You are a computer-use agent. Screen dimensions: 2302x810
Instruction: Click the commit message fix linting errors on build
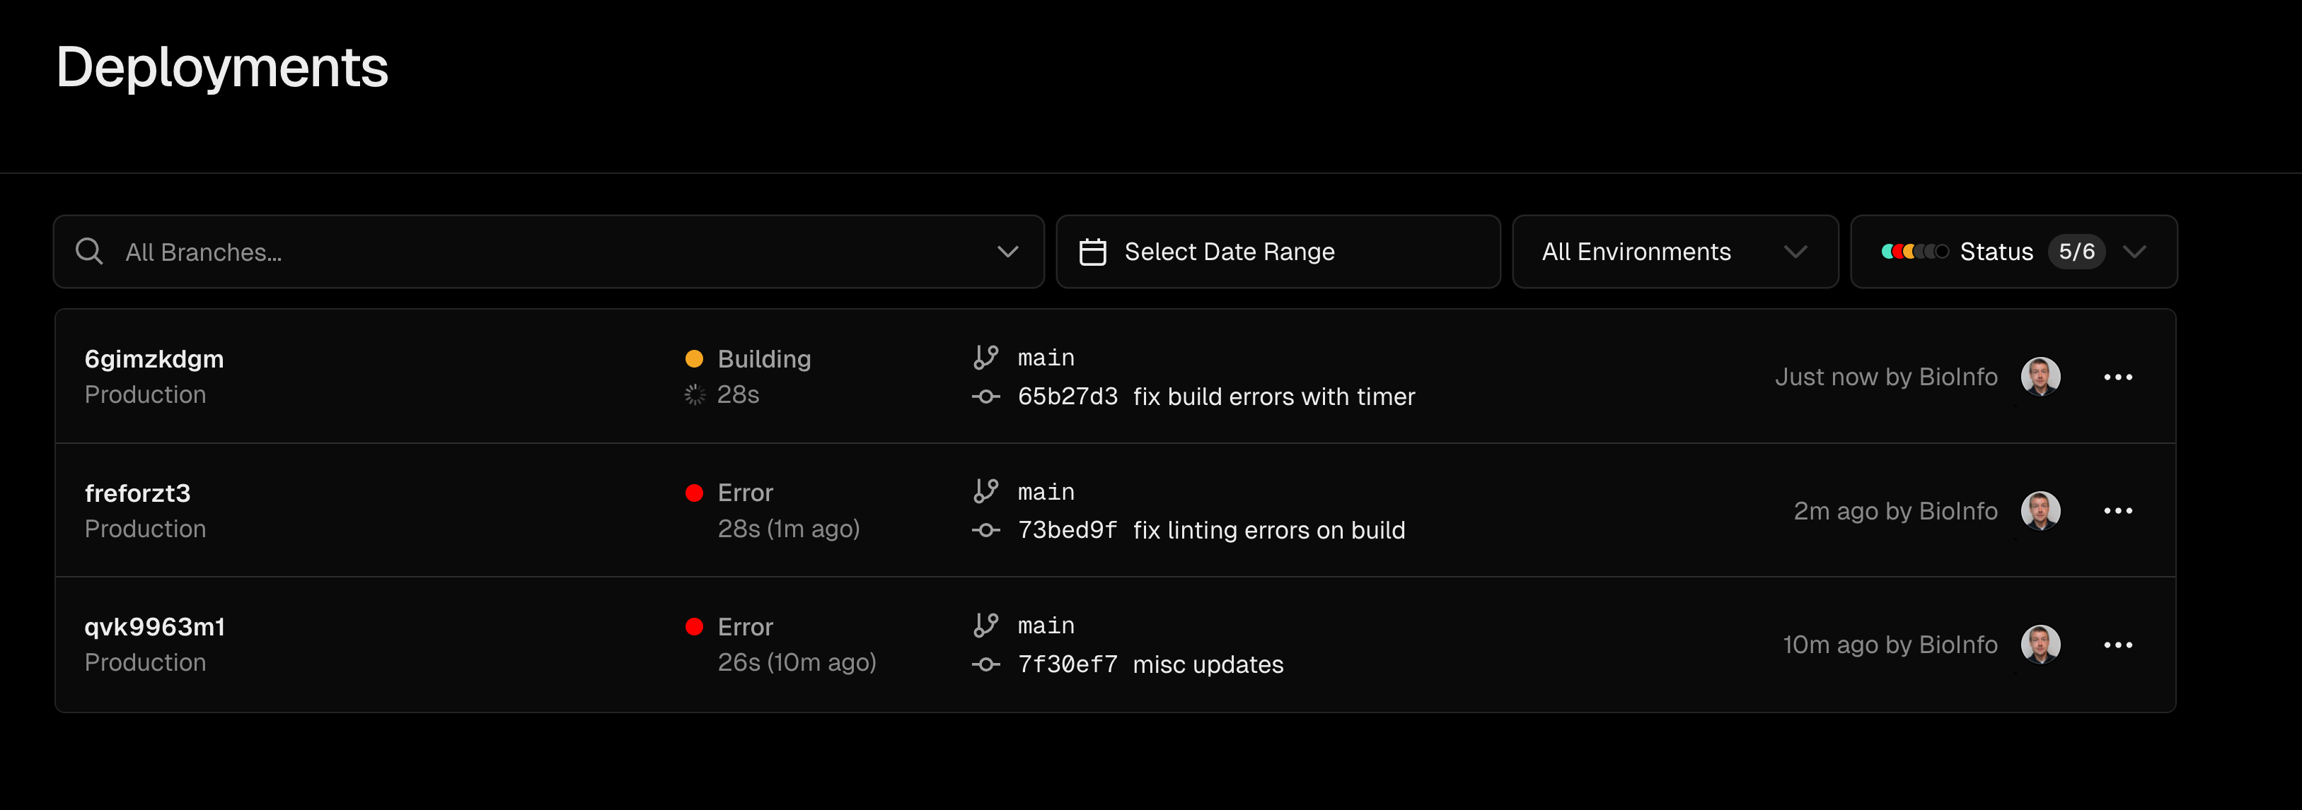[x=1269, y=529]
